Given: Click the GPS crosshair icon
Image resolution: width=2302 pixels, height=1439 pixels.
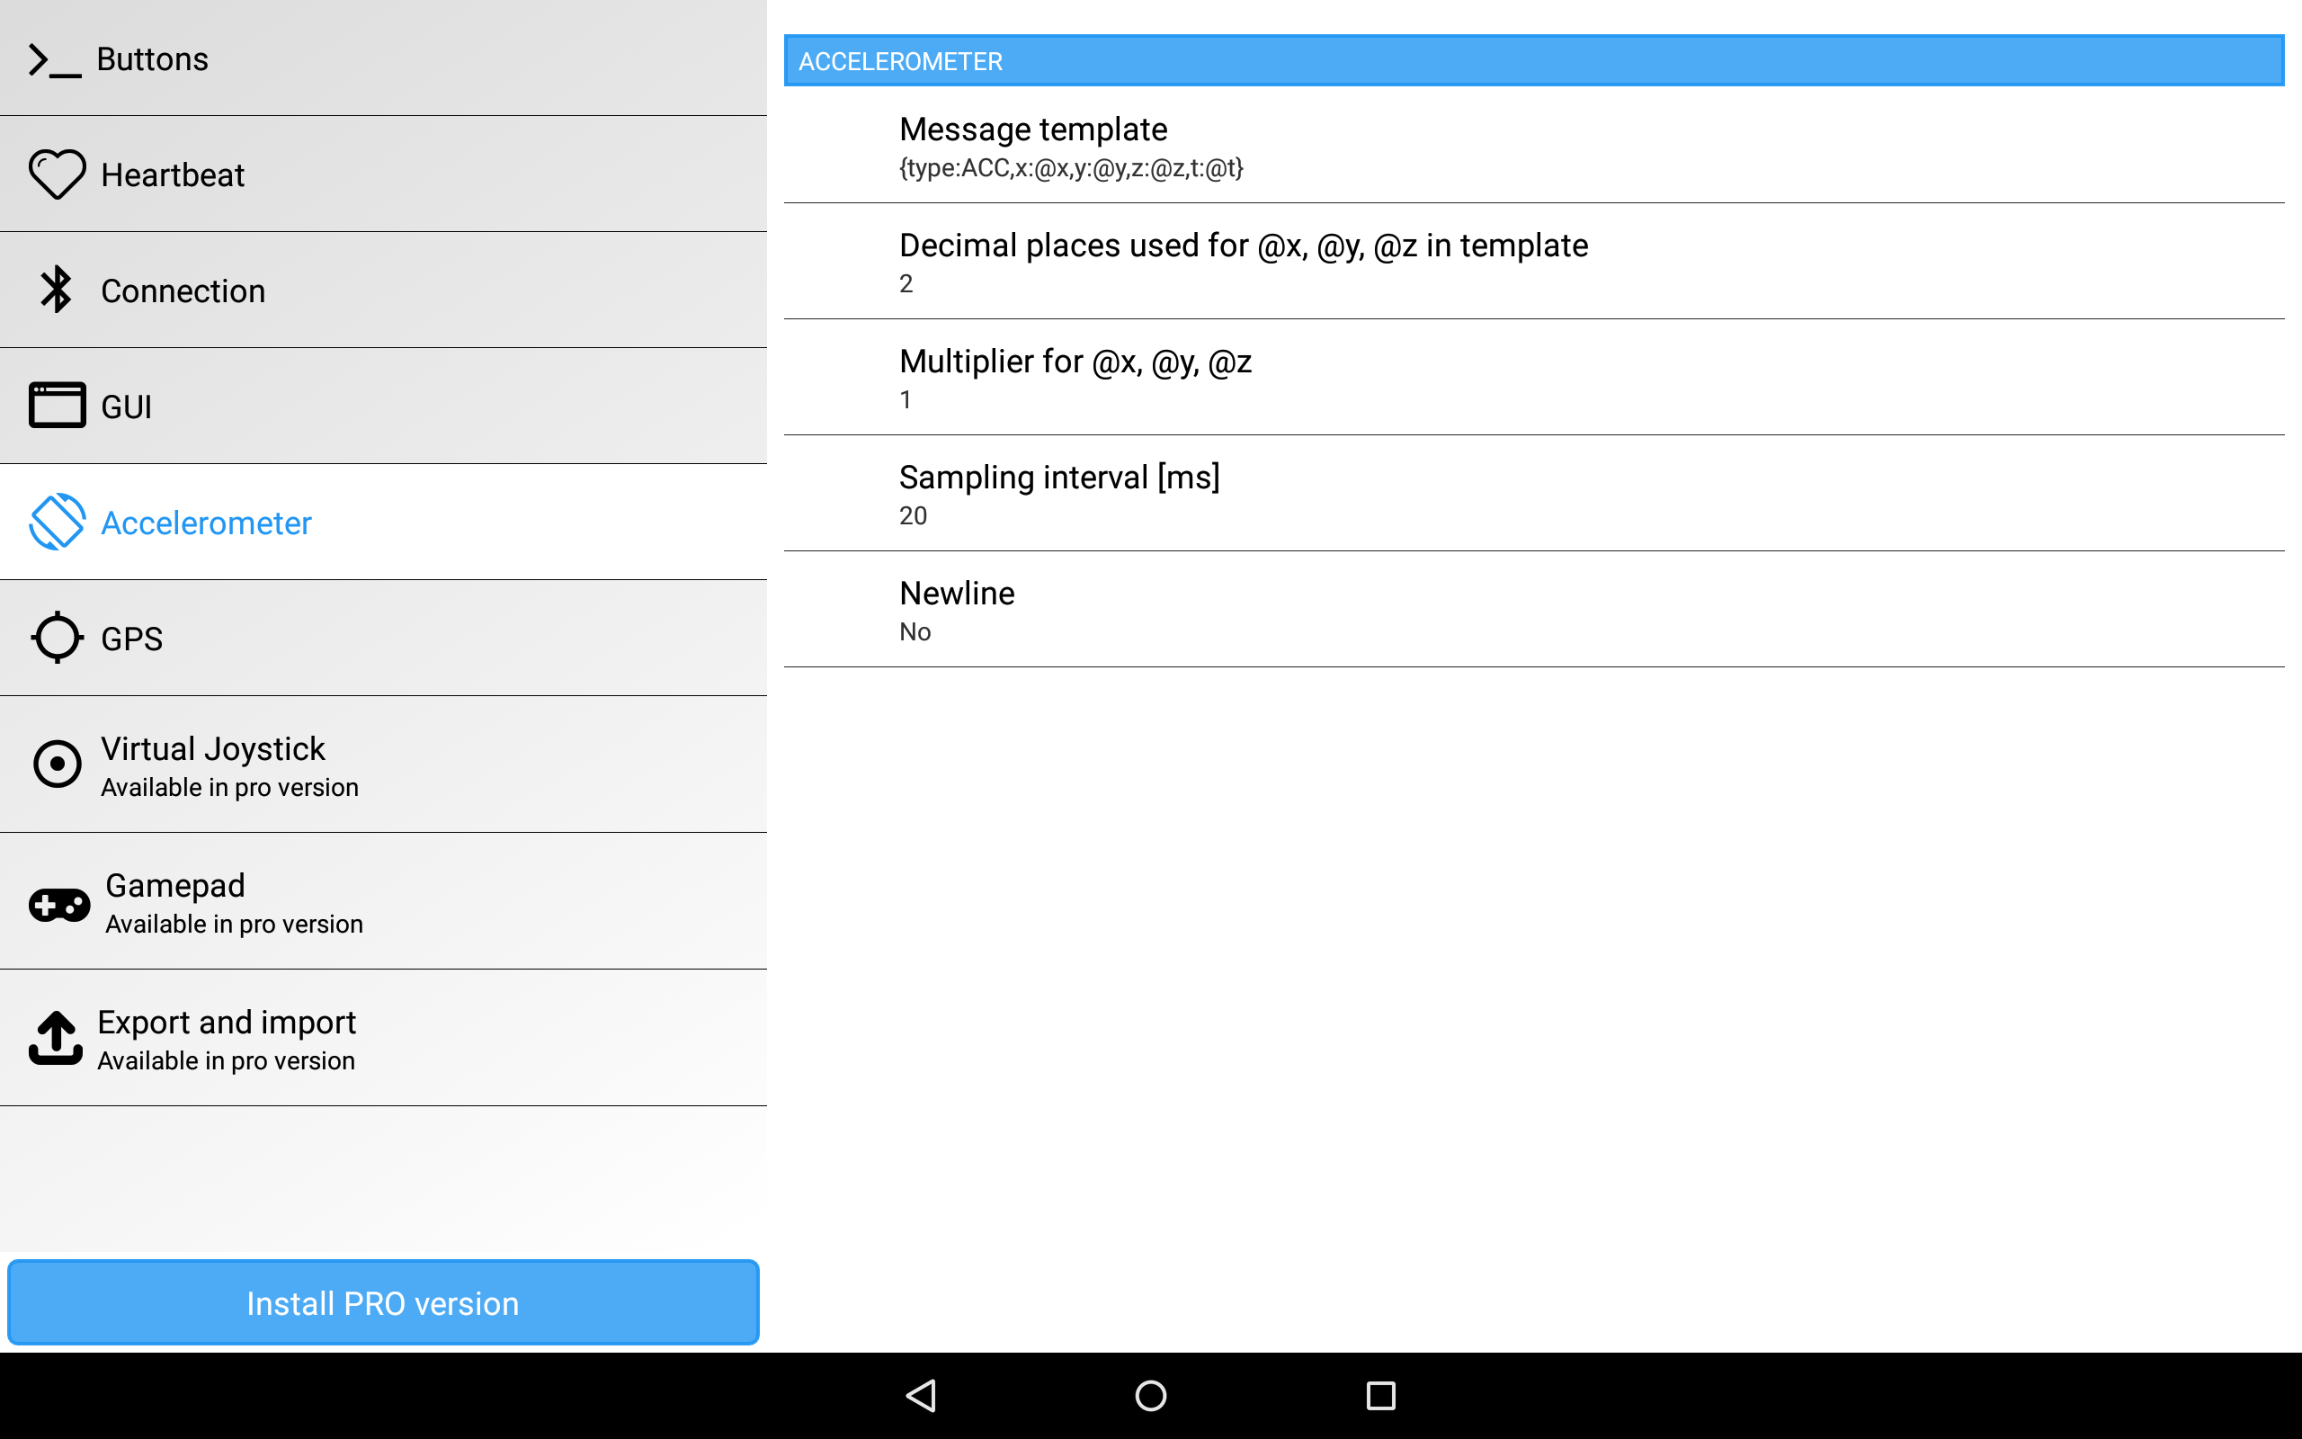Looking at the screenshot, I should coord(57,638).
